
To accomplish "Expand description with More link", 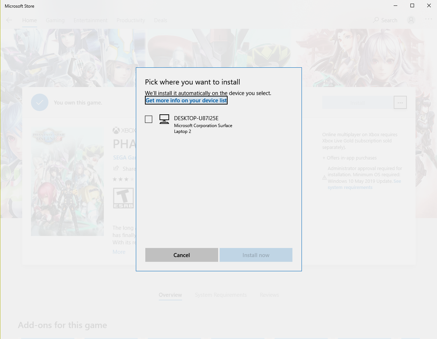I will pos(119,252).
